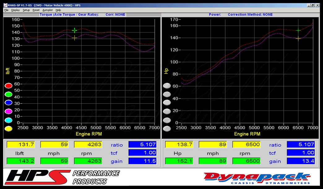
Task: Toggle the magenta trace button on torque graph
Action: pos(8,111)
